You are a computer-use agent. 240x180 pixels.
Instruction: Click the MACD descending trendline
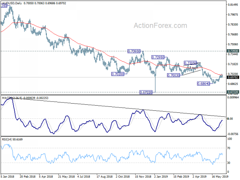[119, 107]
